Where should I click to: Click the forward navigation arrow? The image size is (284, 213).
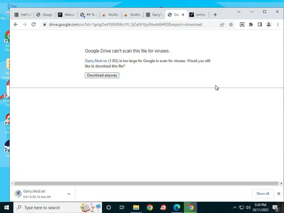click(x=25, y=24)
